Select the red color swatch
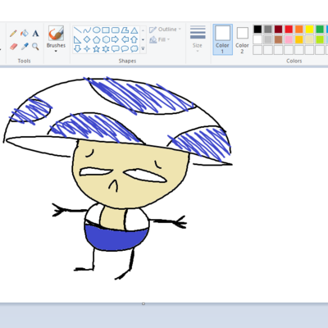 point(289,30)
